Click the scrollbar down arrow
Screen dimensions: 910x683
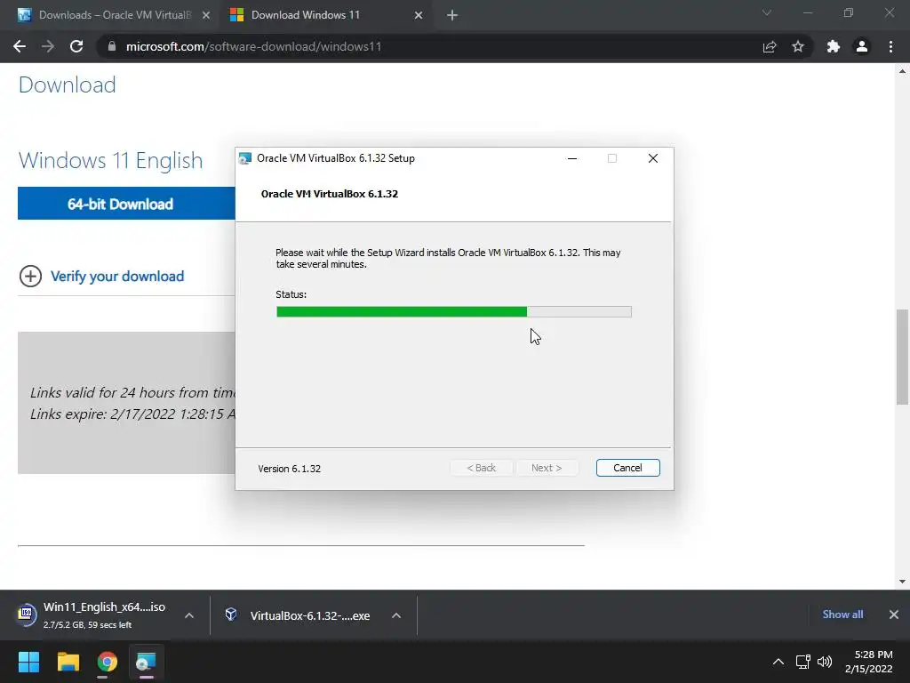coord(902,582)
